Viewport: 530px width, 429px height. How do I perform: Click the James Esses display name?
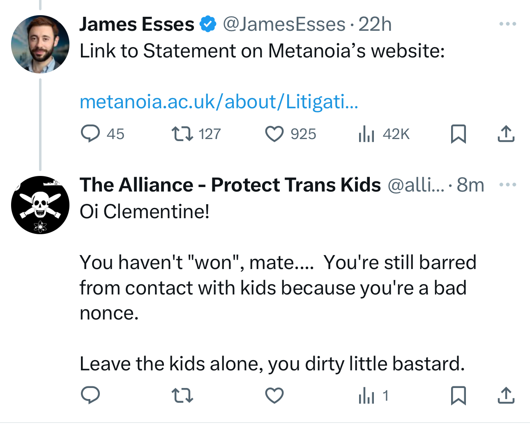[x=137, y=24]
